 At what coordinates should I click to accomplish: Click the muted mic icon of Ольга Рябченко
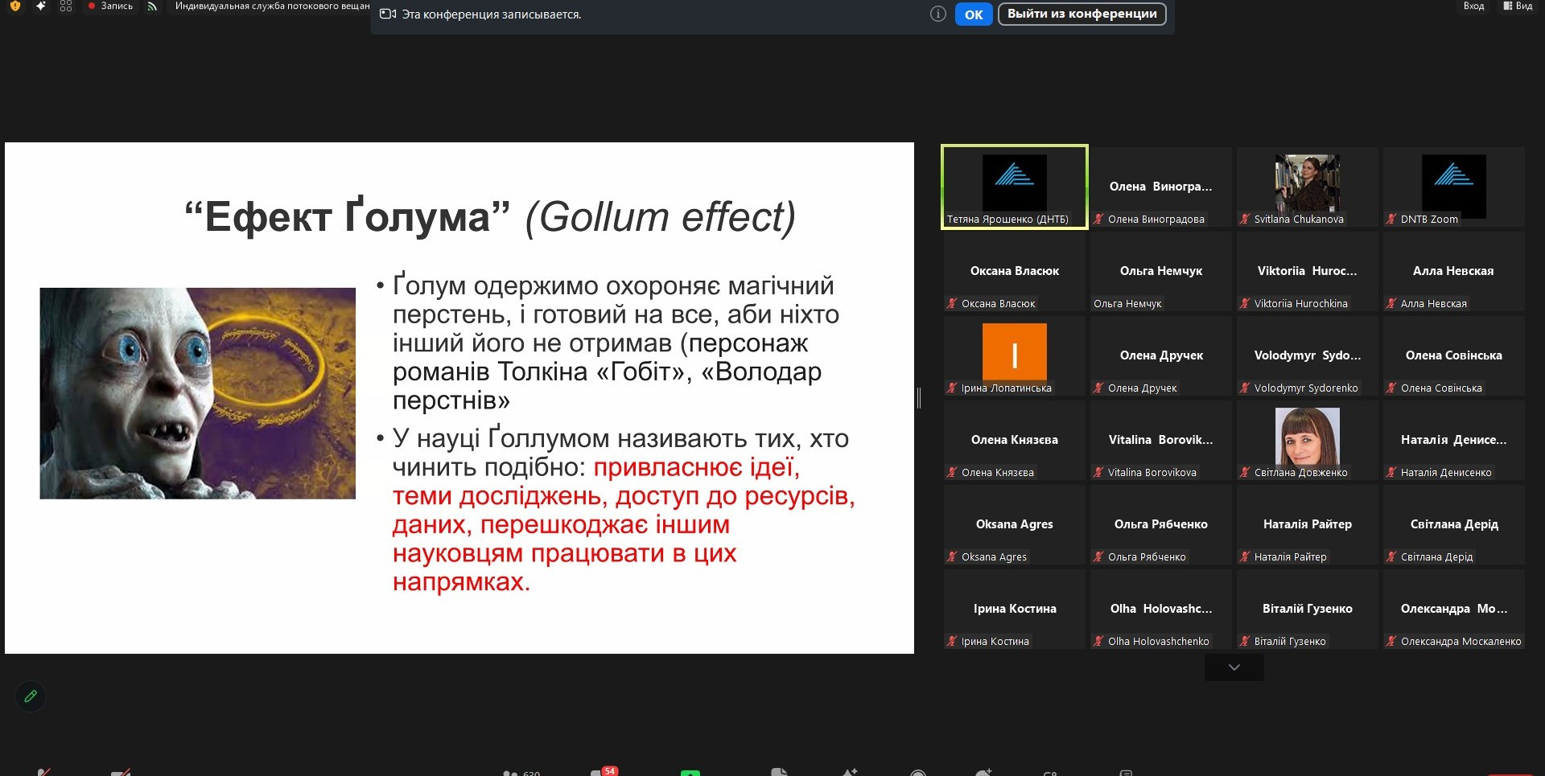(1098, 556)
